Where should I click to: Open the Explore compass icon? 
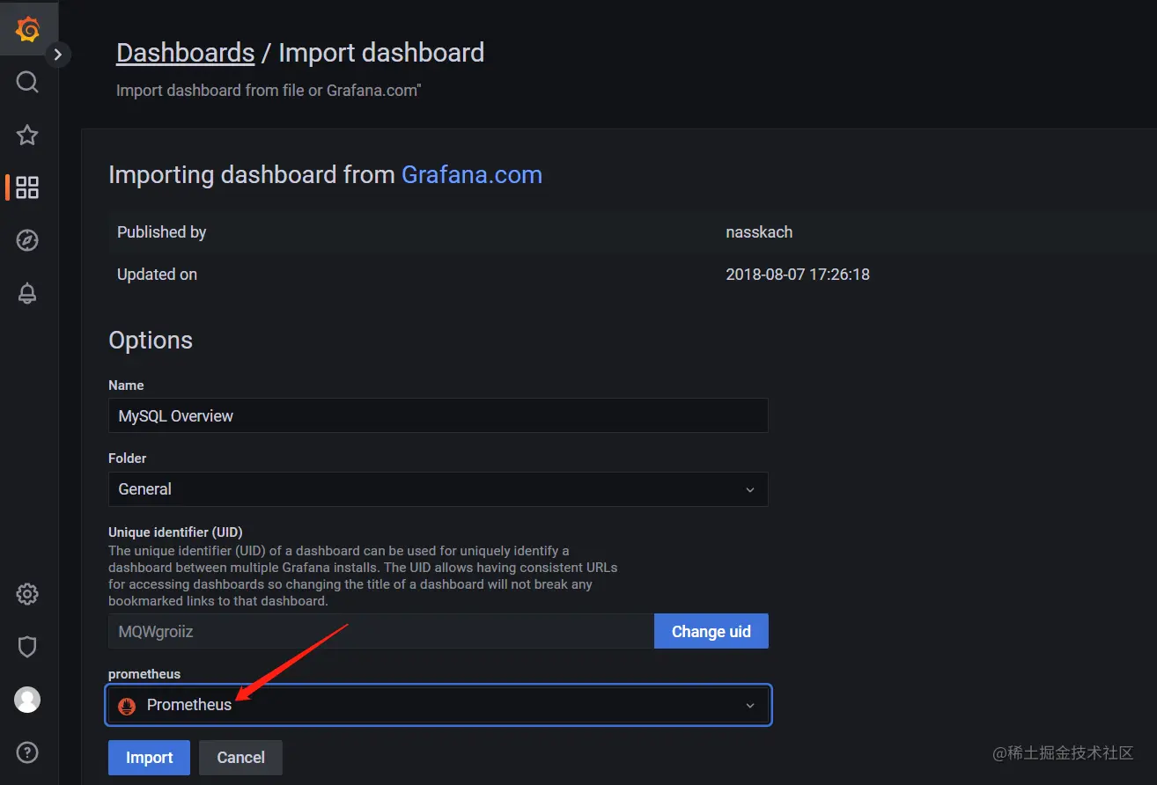click(x=28, y=240)
